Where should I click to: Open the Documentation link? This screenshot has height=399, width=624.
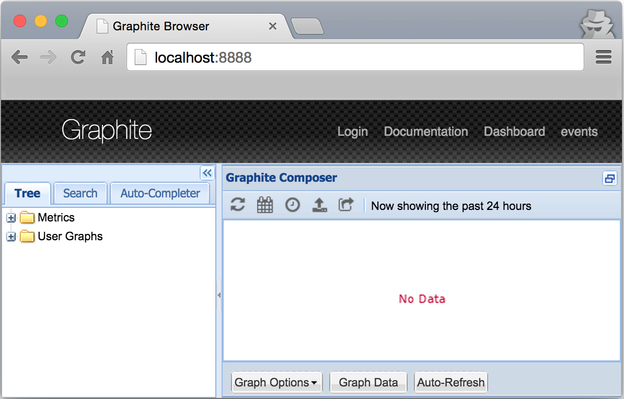coord(426,132)
